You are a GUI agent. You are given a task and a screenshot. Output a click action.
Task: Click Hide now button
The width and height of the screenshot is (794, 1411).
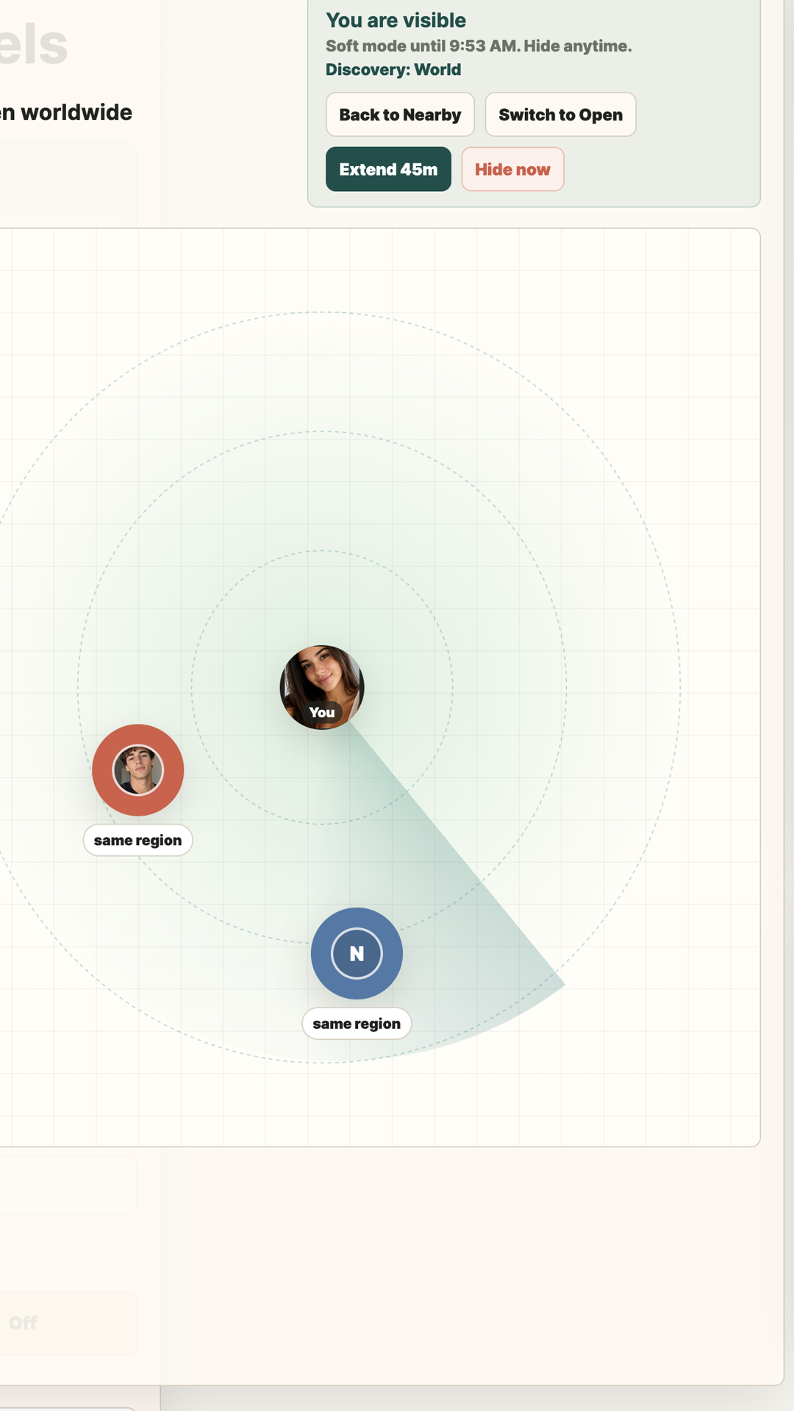click(x=512, y=169)
